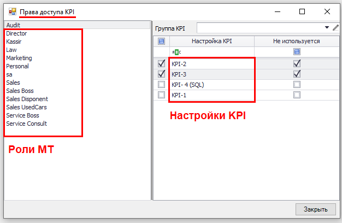Viewport: 342px width, 223px height.
Task: Click the select-all box in grid header
Action: [x=161, y=41]
